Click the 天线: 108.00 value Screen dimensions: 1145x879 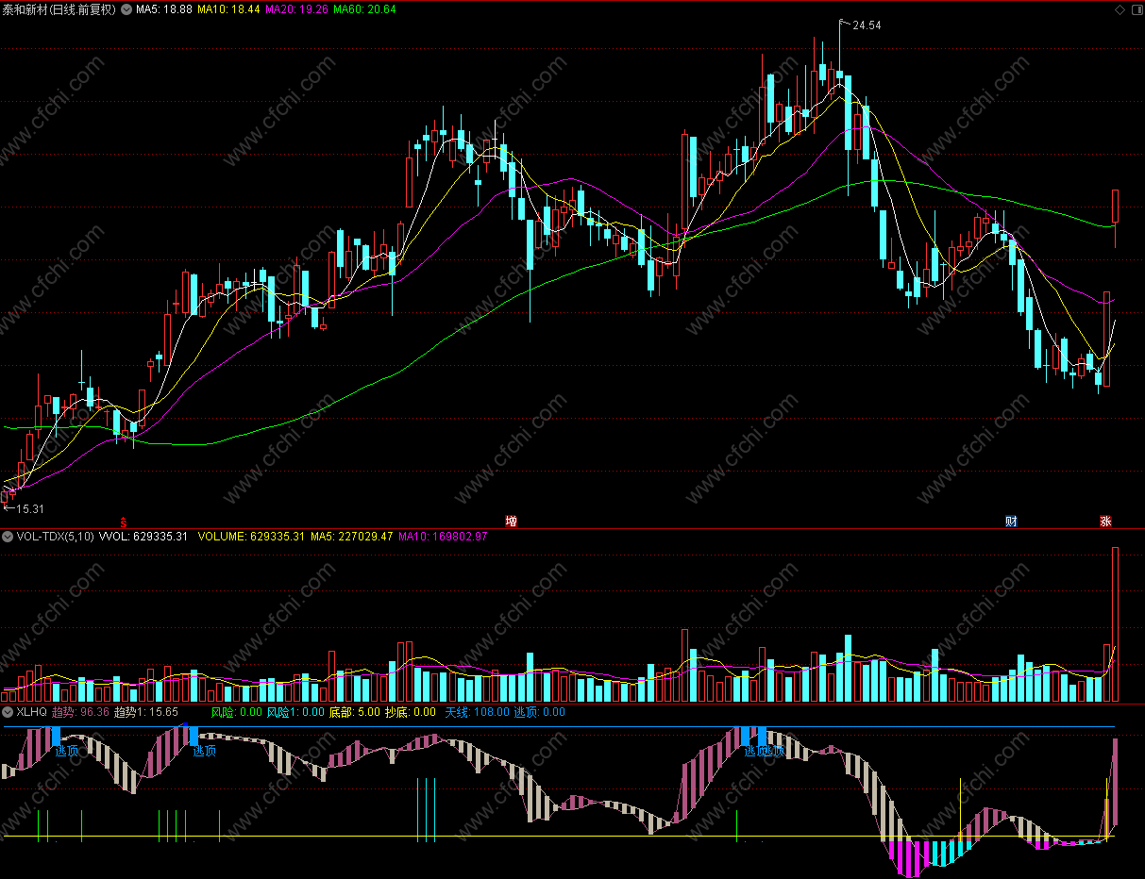[x=478, y=712]
